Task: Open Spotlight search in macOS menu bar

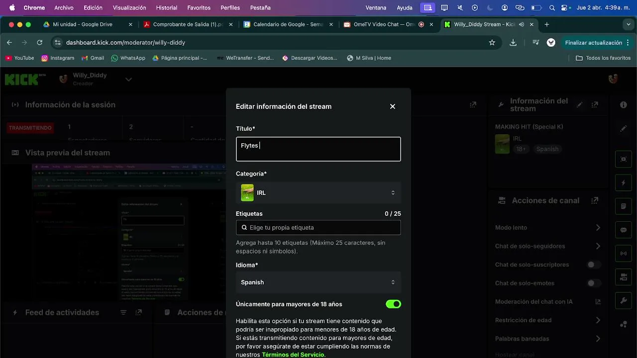Action: (552, 8)
